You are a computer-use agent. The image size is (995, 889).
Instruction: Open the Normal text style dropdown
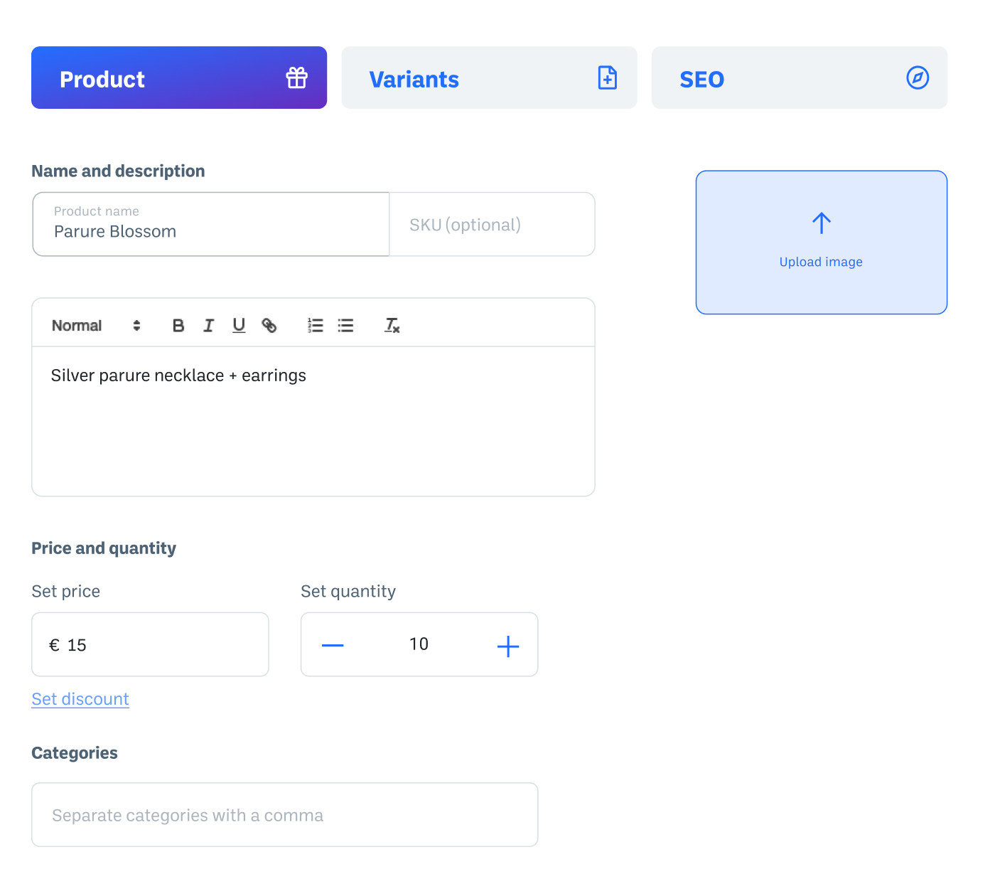click(x=96, y=326)
